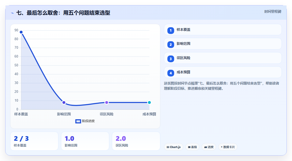
Task: Click the number 3 badge for 误区风险
Action: (171, 59)
